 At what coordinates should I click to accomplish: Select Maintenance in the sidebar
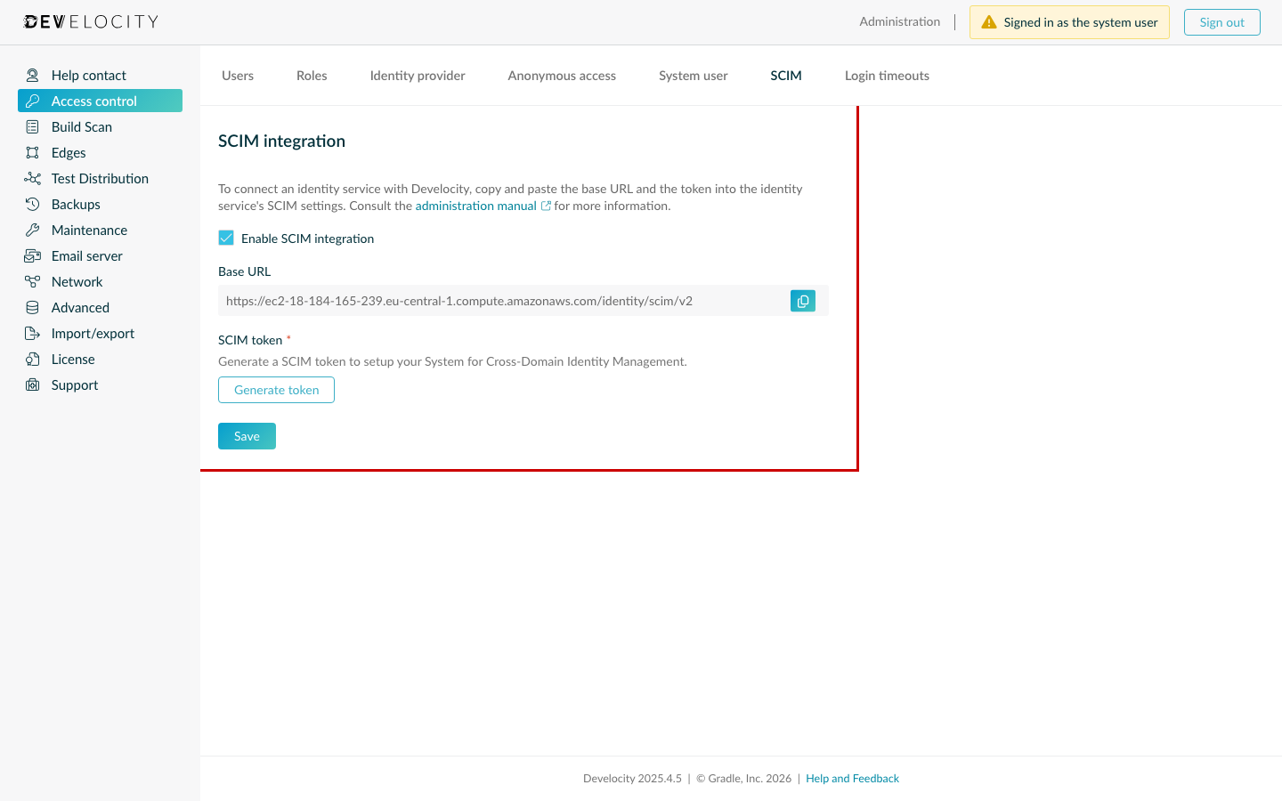[x=86, y=230]
